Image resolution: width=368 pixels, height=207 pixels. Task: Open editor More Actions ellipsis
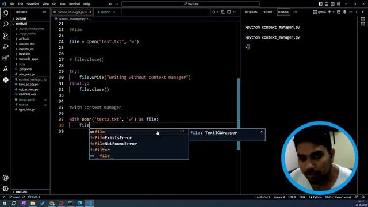pyautogui.click(x=235, y=12)
